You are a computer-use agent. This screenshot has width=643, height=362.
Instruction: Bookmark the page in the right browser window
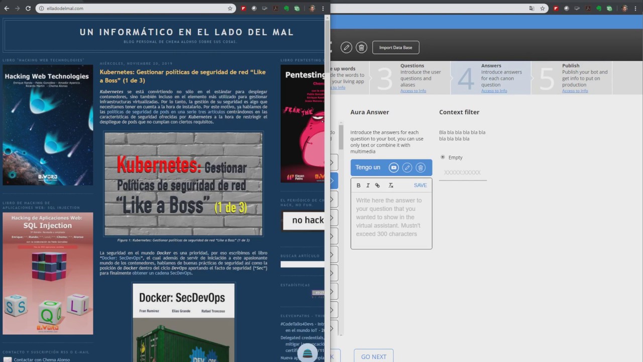pos(543,9)
